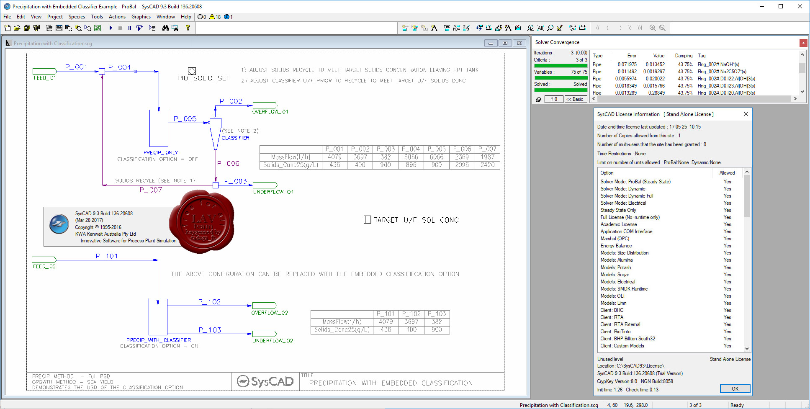Open the Explorer tree view icon
Screen dimensions: 810x409
coord(49,28)
